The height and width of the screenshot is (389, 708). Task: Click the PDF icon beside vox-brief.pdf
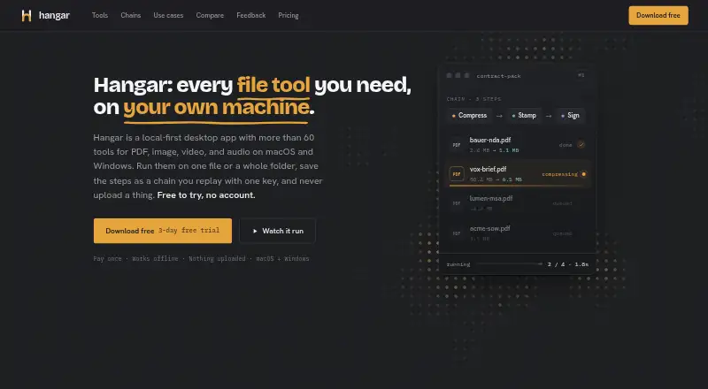click(x=457, y=174)
